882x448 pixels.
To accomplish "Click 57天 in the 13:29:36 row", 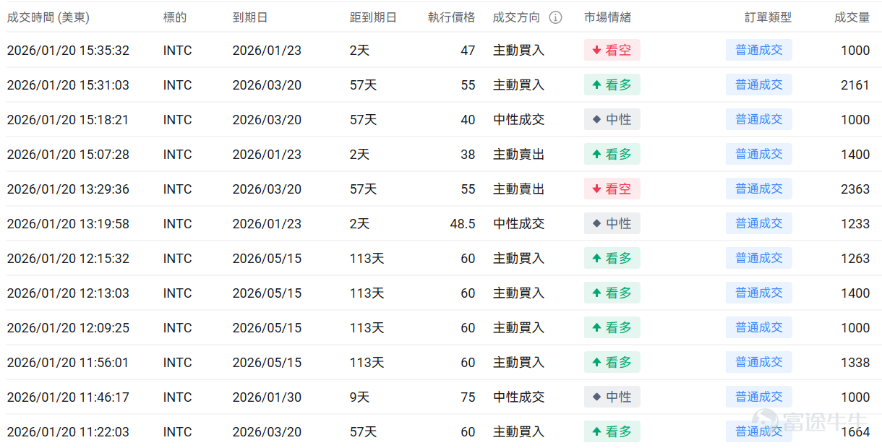I will (364, 189).
